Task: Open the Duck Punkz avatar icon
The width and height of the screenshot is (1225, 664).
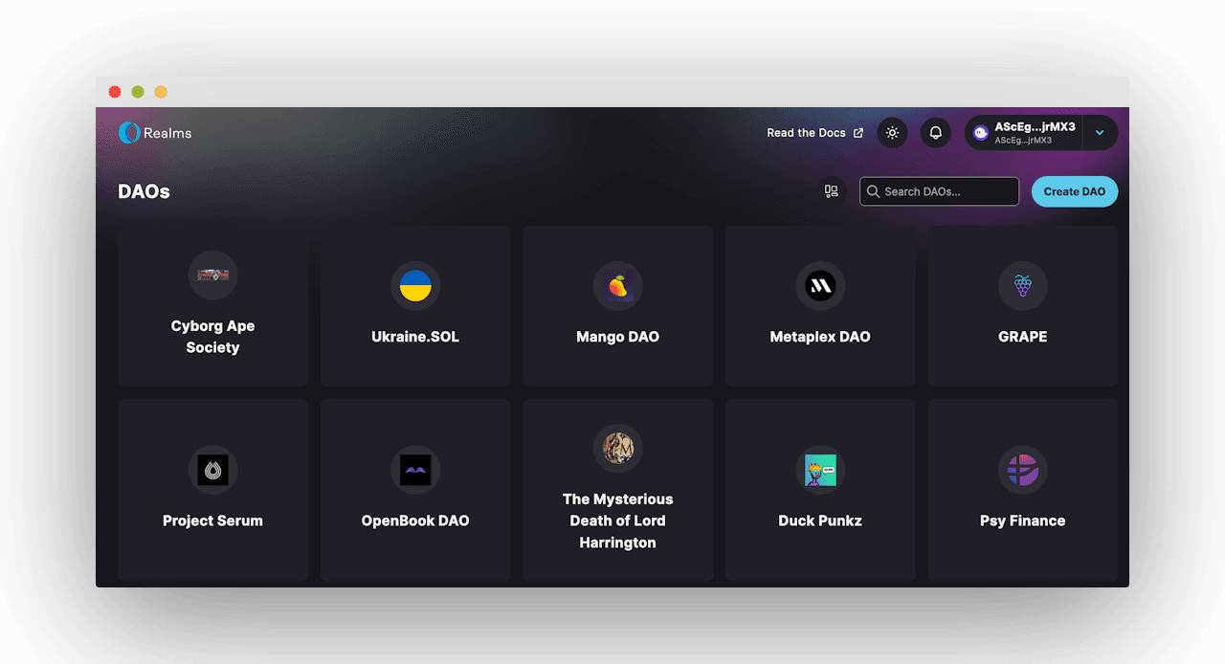Action: (820, 469)
